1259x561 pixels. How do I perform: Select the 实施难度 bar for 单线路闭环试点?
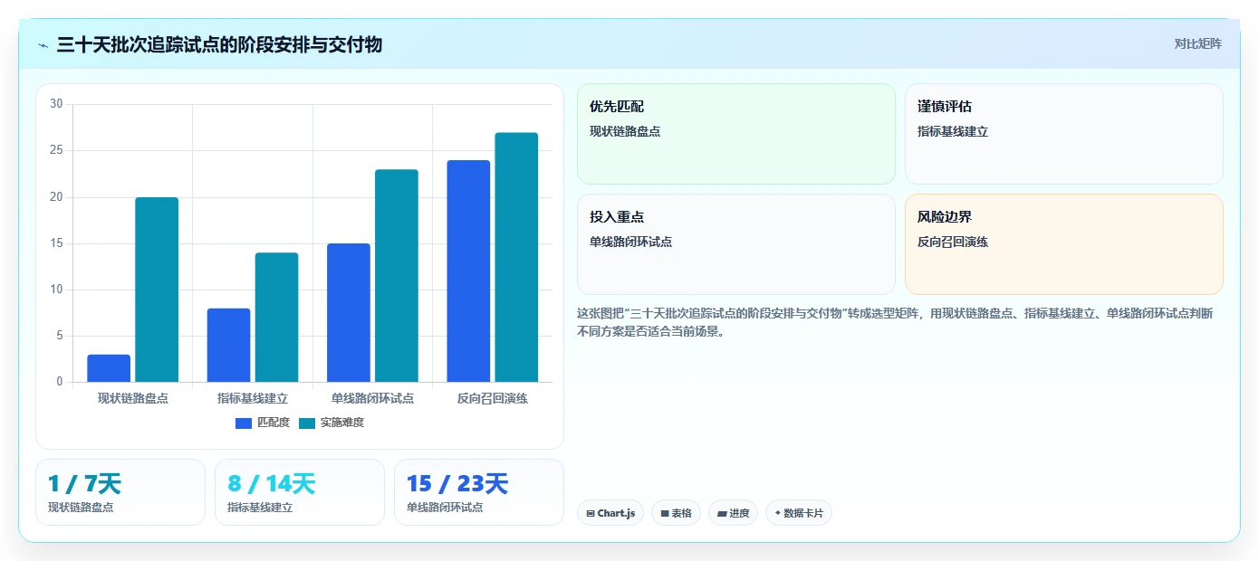[397, 275]
